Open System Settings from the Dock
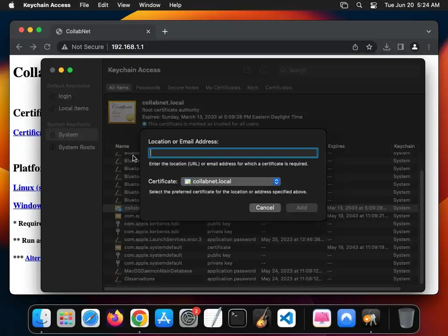 [x=189, y=318]
